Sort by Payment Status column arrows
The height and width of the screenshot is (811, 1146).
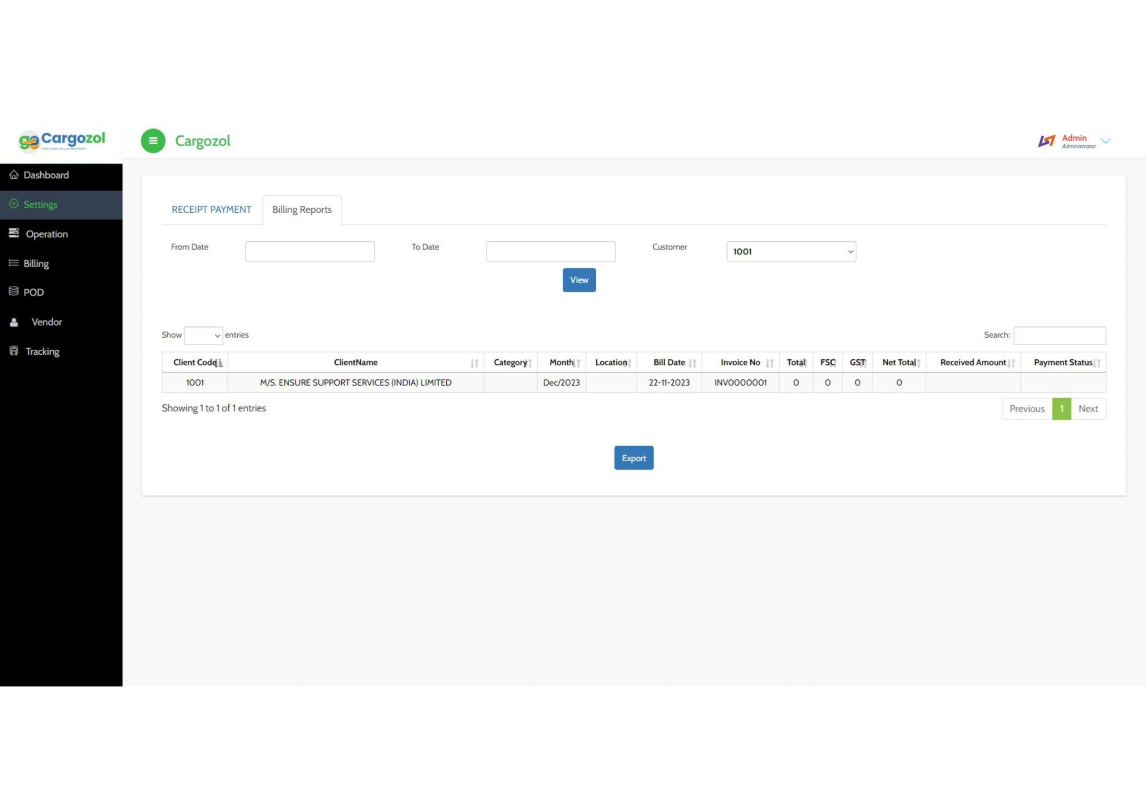tap(1097, 363)
